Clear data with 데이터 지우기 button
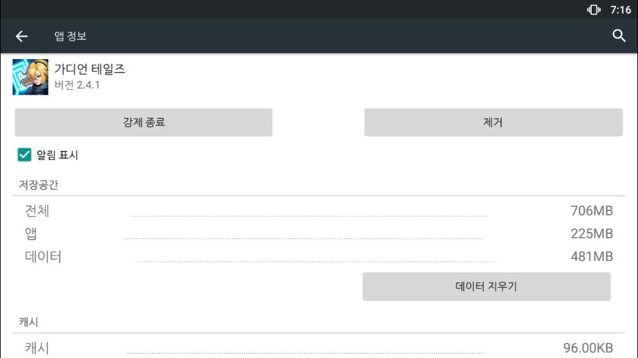 (x=486, y=287)
